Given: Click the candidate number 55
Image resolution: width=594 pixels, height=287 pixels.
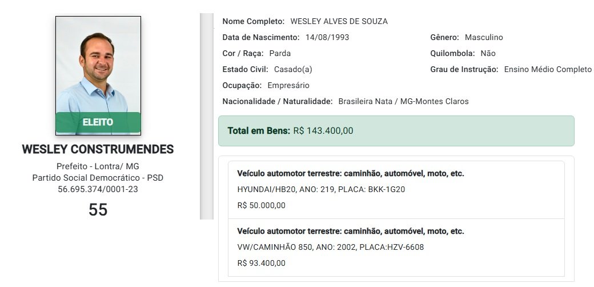Looking at the screenshot, I should pyautogui.click(x=98, y=210).
